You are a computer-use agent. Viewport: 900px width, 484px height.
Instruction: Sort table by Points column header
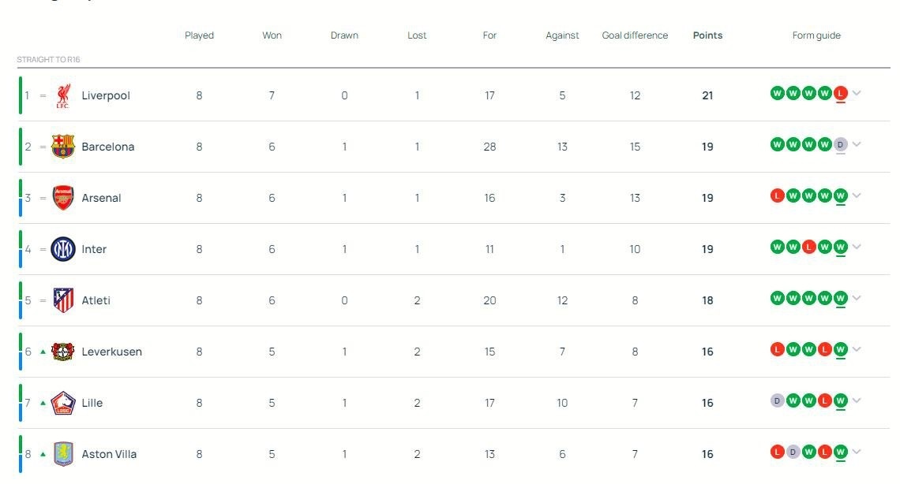(707, 35)
